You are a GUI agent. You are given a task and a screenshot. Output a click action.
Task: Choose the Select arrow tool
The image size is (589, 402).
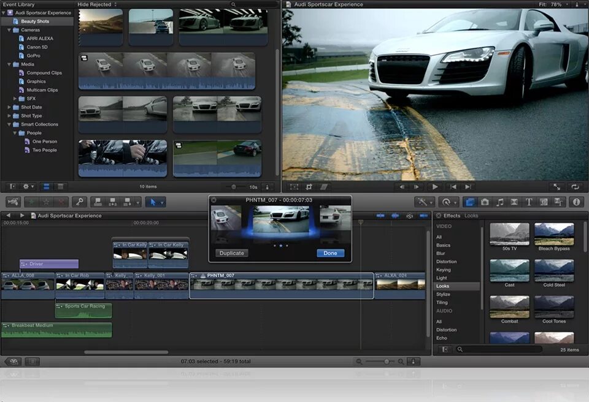(x=153, y=202)
